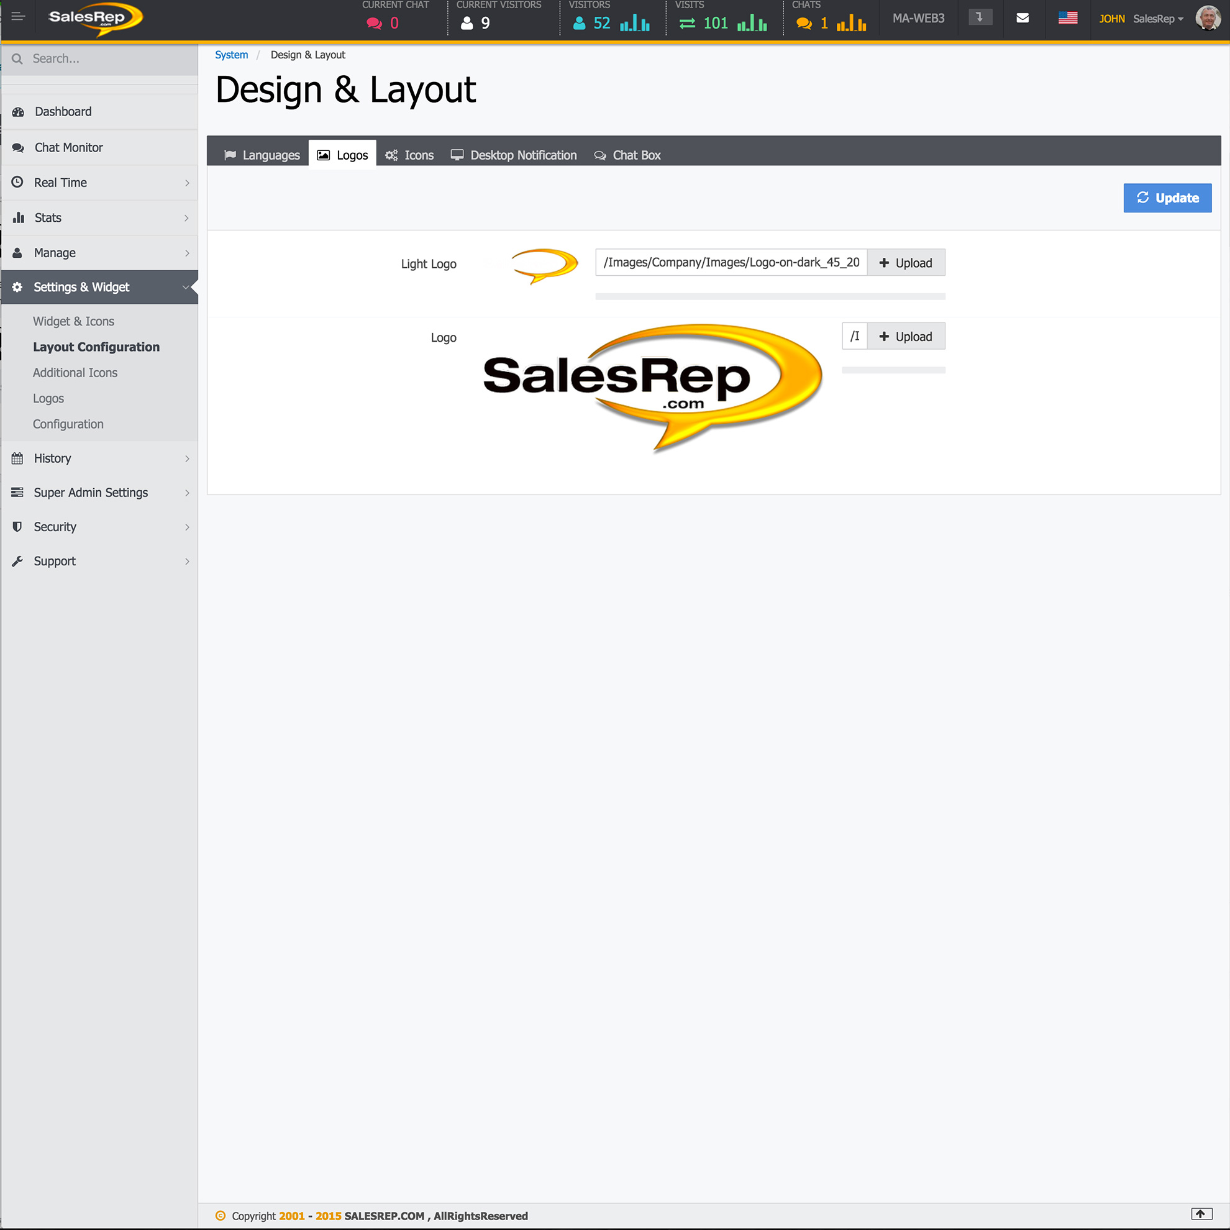The width and height of the screenshot is (1230, 1230).
Task: Expand the Stats menu chevron
Action: [186, 217]
